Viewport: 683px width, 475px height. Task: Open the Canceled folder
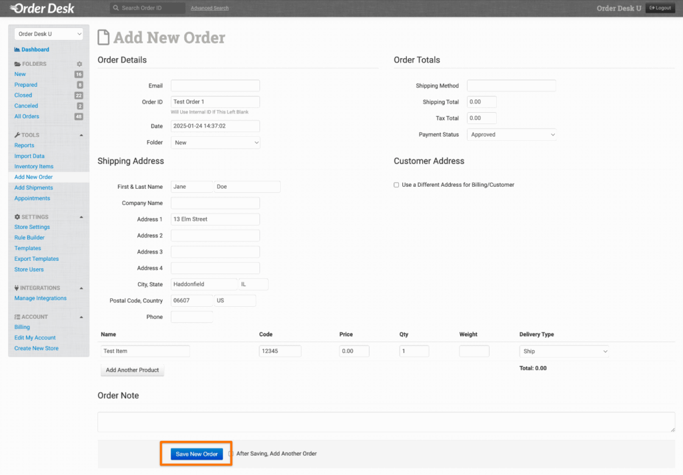[x=26, y=106]
